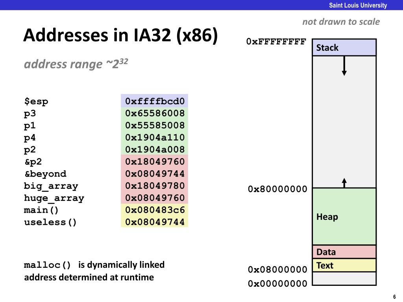
Task: Click the 0x00000000 memory label
Action: point(277,284)
